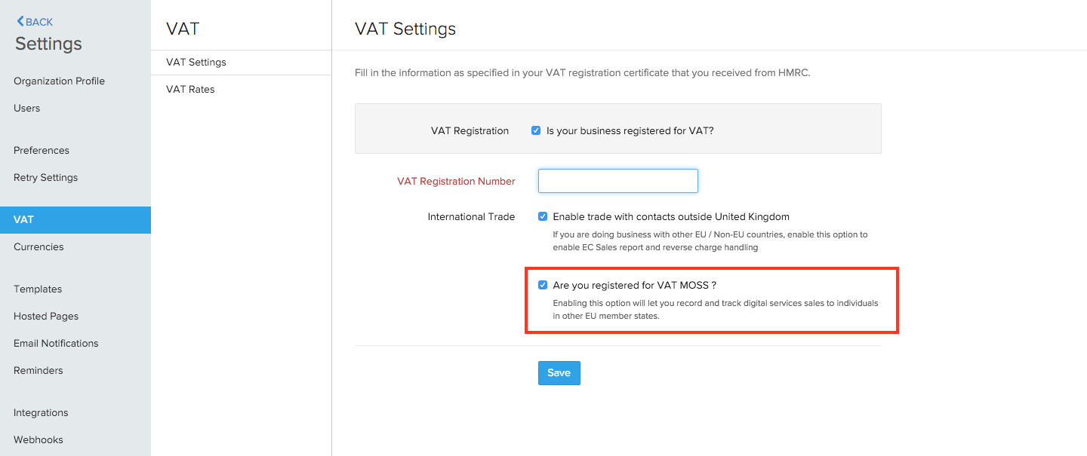Navigate to Integrations
Screen dimensions: 1087x456
[40, 412]
